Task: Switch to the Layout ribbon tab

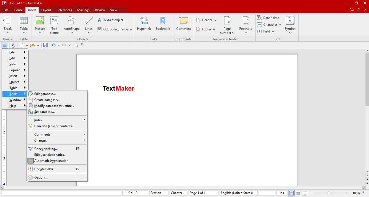Action: pos(46,10)
